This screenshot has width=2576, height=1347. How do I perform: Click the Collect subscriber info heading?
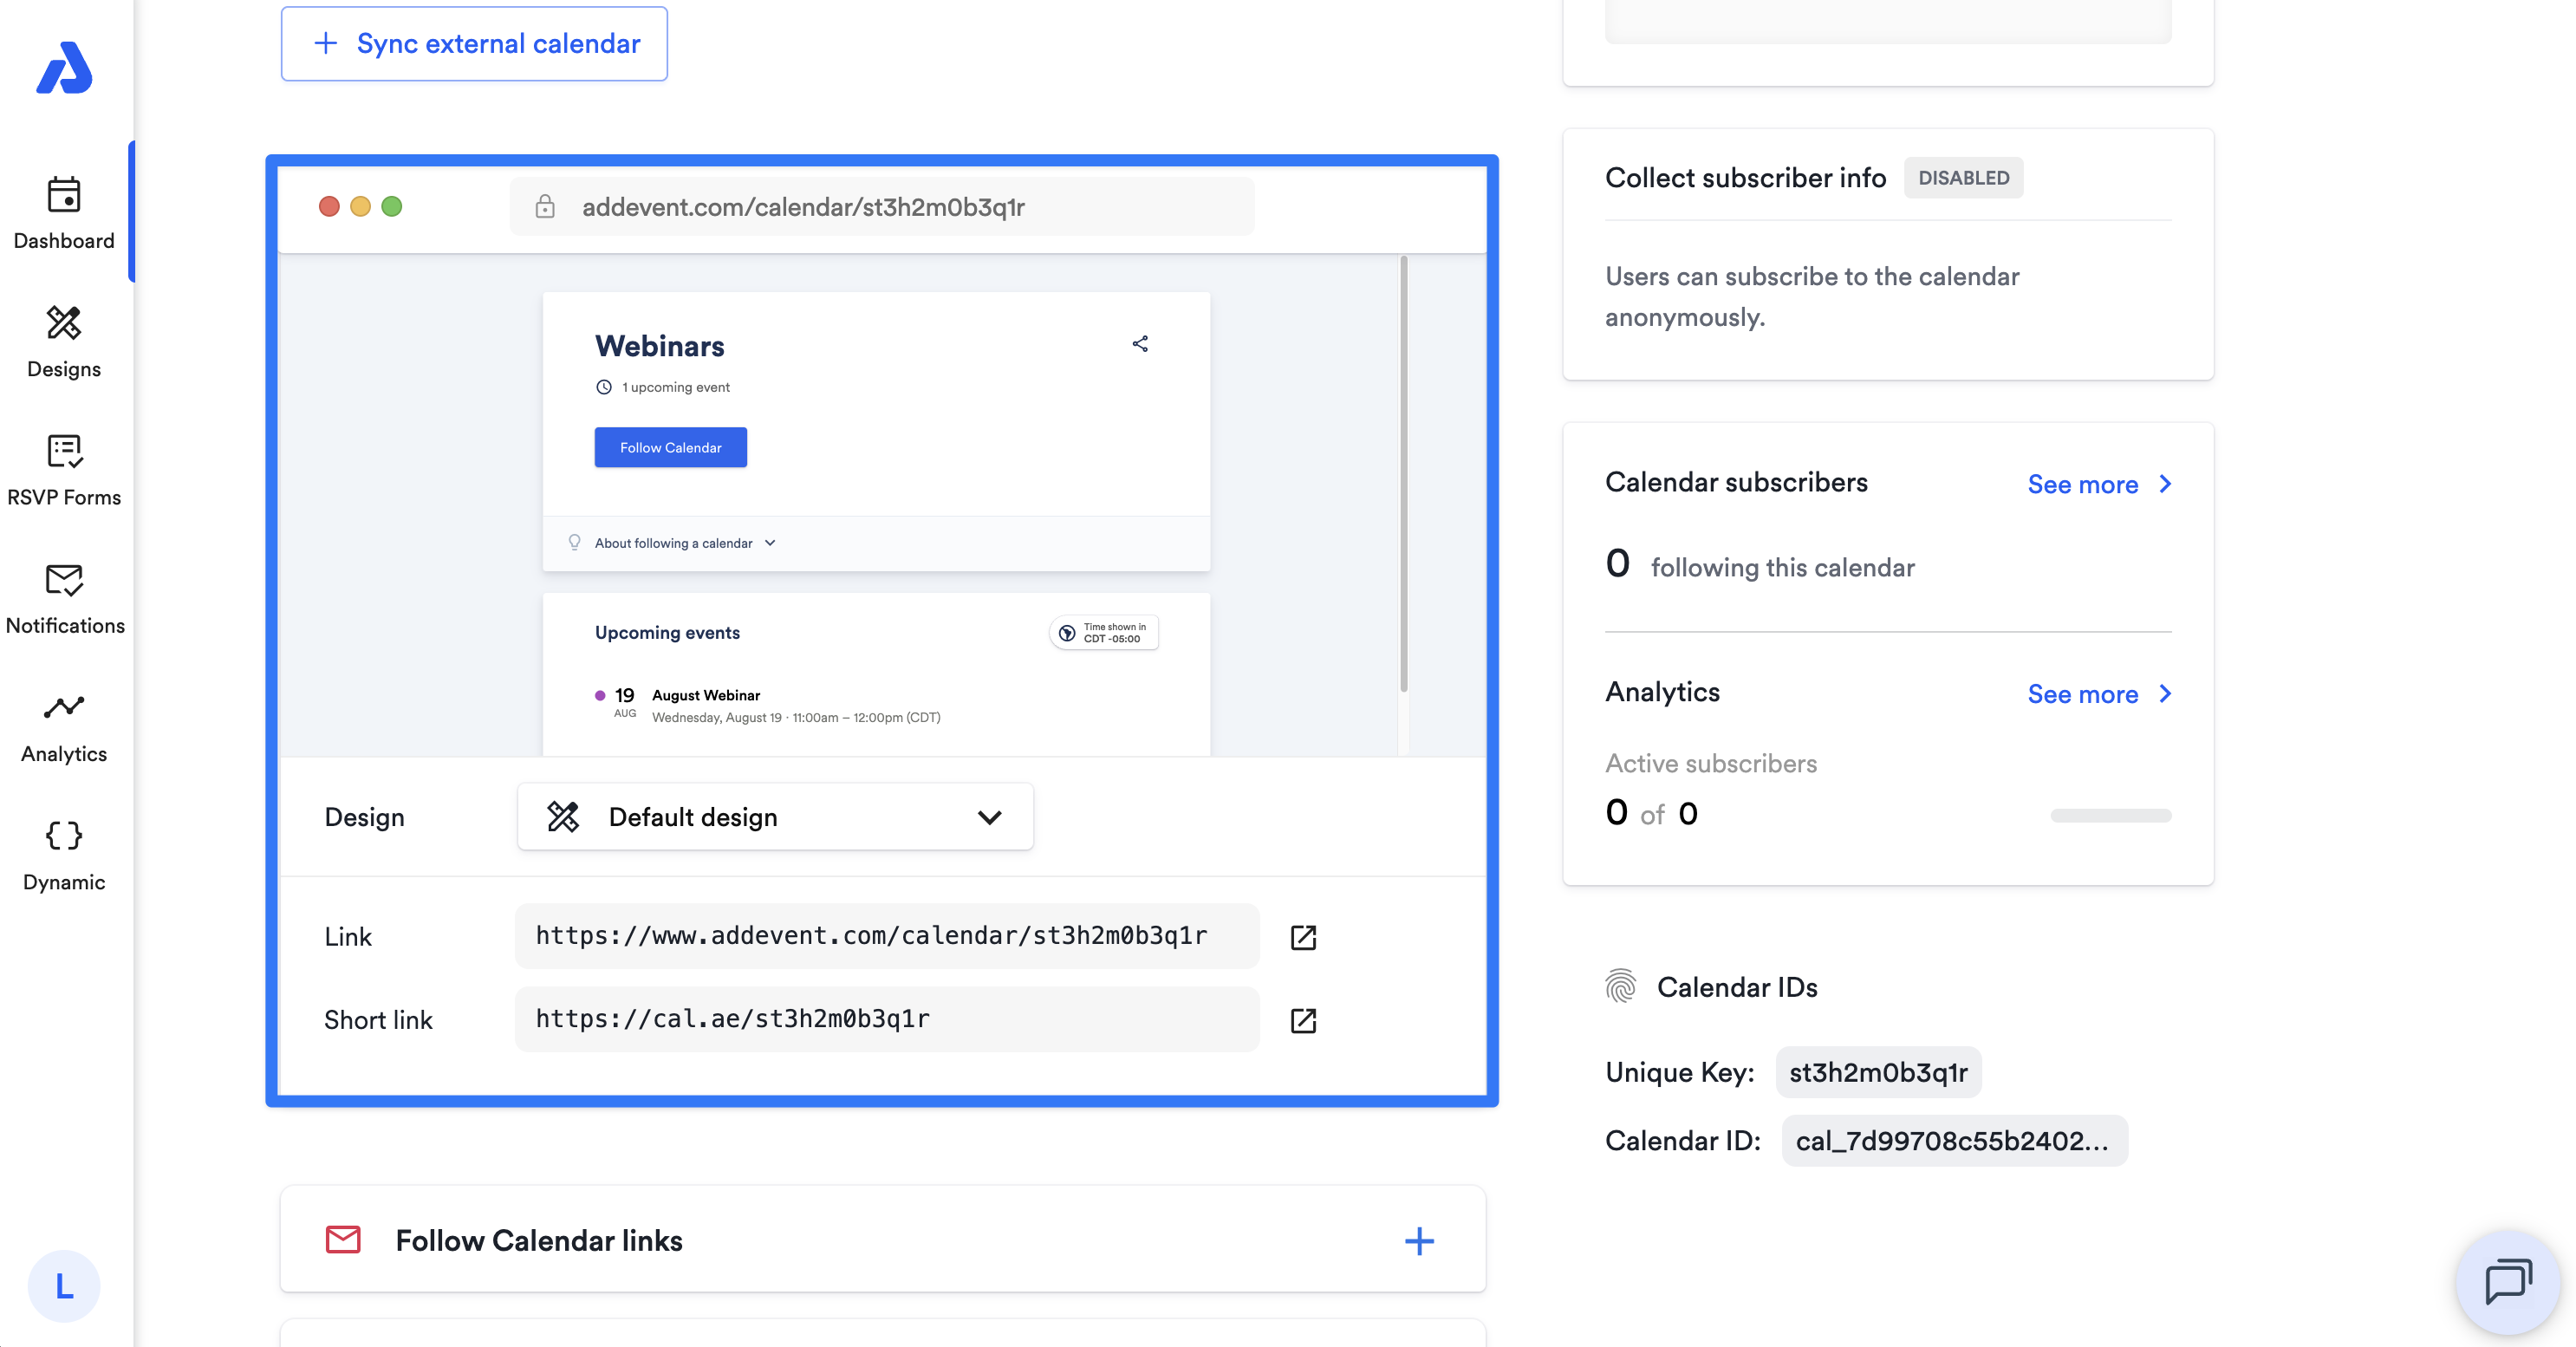(1745, 178)
